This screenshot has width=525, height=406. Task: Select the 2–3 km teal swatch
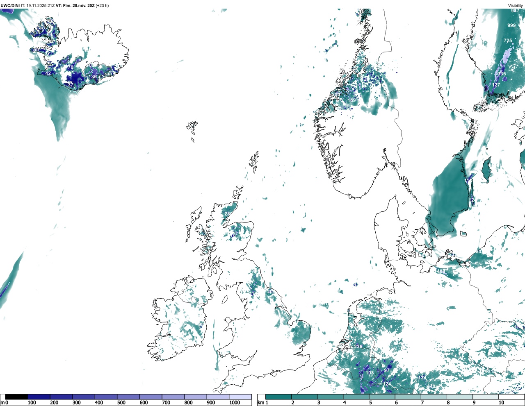click(304, 397)
